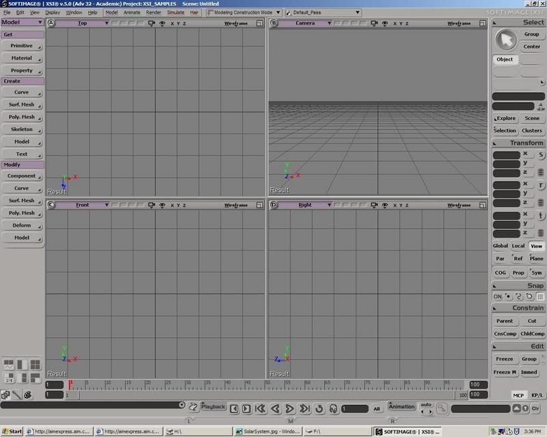Toggle eye visibility icon in Right viewport
Screen dimensions: 547x437
coord(385,206)
